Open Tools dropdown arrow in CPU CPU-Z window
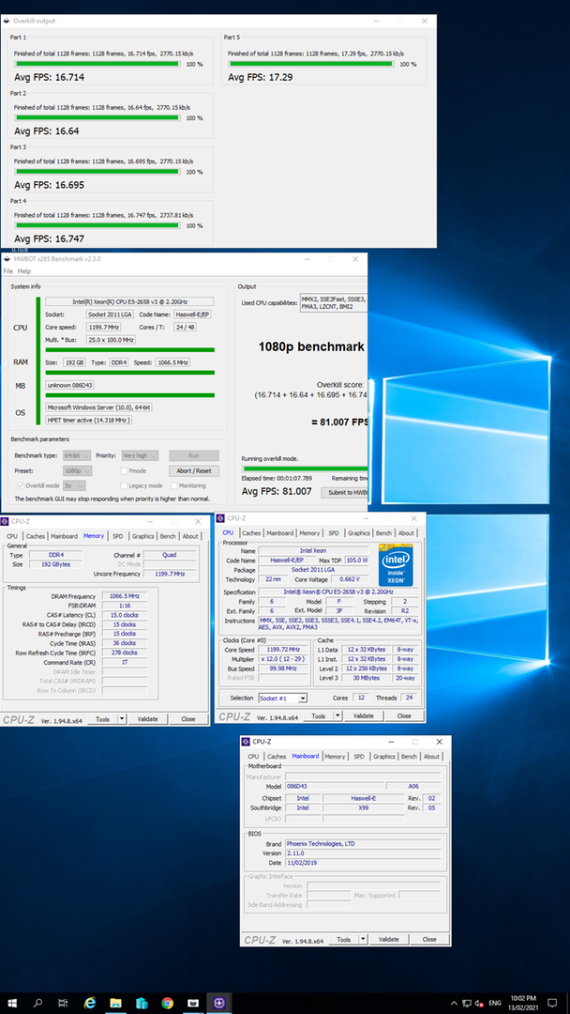The height and width of the screenshot is (1014, 570). point(338,715)
